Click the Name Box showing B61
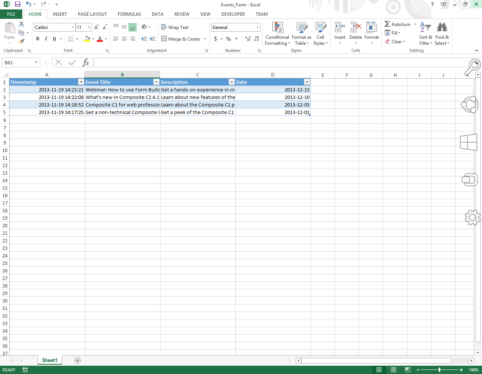This screenshot has width=482, height=374. point(18,63)
